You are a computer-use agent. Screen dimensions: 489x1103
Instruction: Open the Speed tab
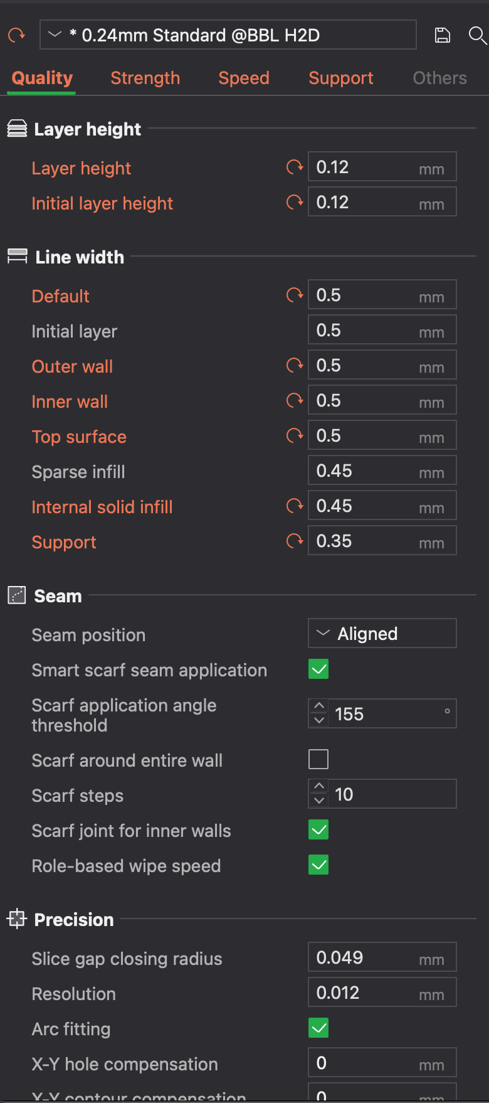tap(244, 78)
